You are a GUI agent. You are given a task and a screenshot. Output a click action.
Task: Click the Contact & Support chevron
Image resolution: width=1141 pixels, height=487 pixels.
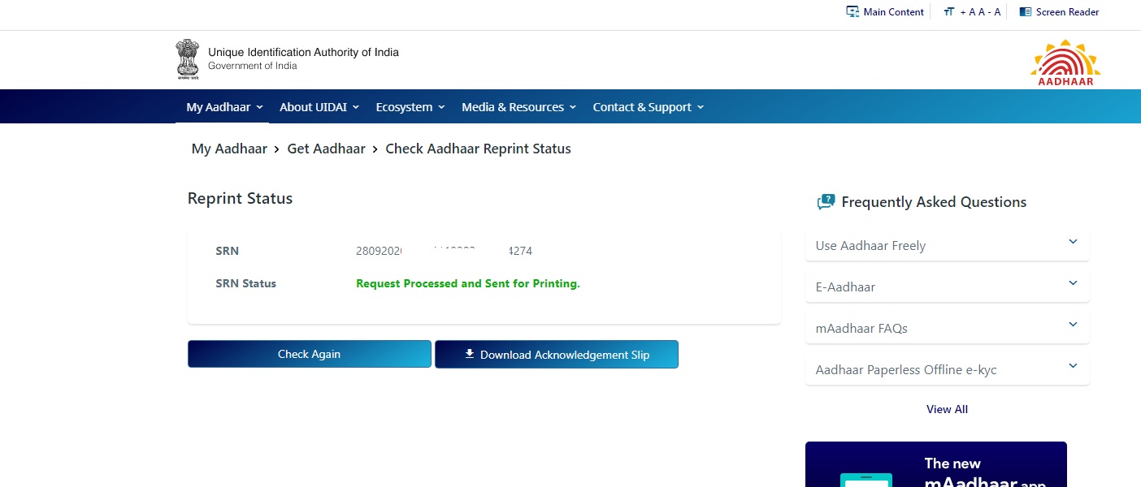[701, 107]
